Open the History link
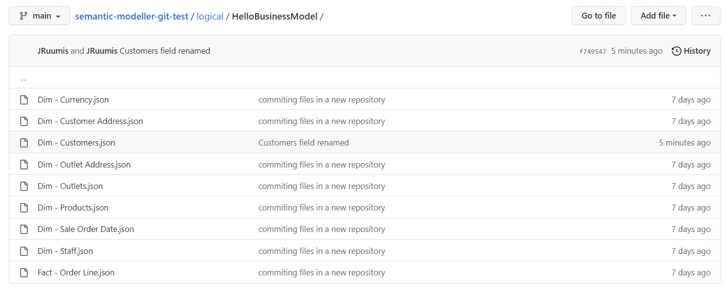The image size is (726, 293). (x=691, y=51)
